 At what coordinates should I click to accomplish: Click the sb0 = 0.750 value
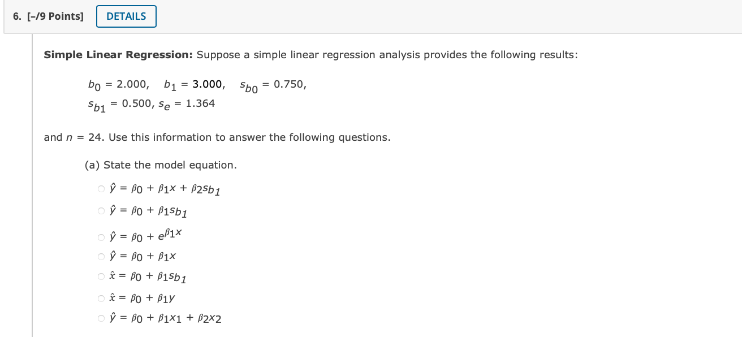[x=272, y=85]
